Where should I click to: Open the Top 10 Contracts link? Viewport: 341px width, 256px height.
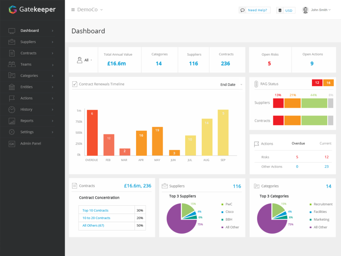tap(95, 210)
